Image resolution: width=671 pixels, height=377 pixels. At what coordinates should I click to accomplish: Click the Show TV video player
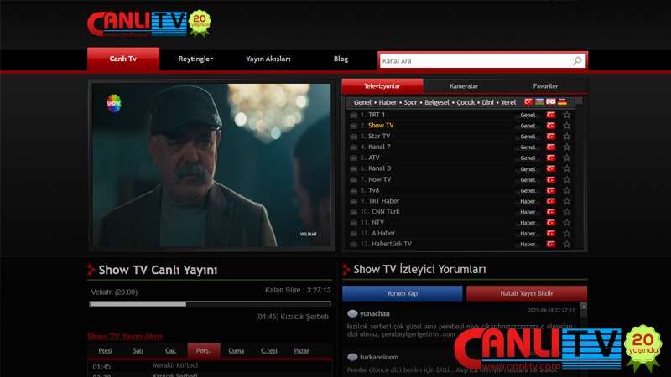(211, 164)
